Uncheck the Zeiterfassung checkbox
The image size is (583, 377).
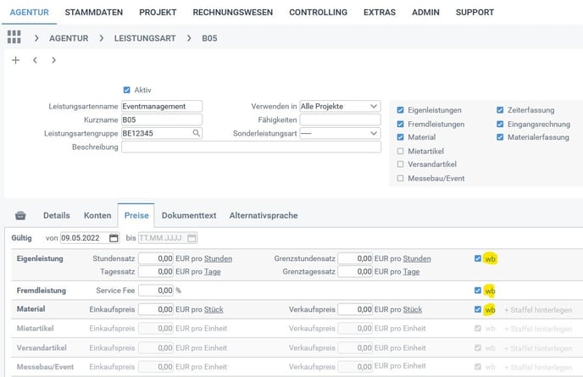pyautogui.click(x=501, y=110)
